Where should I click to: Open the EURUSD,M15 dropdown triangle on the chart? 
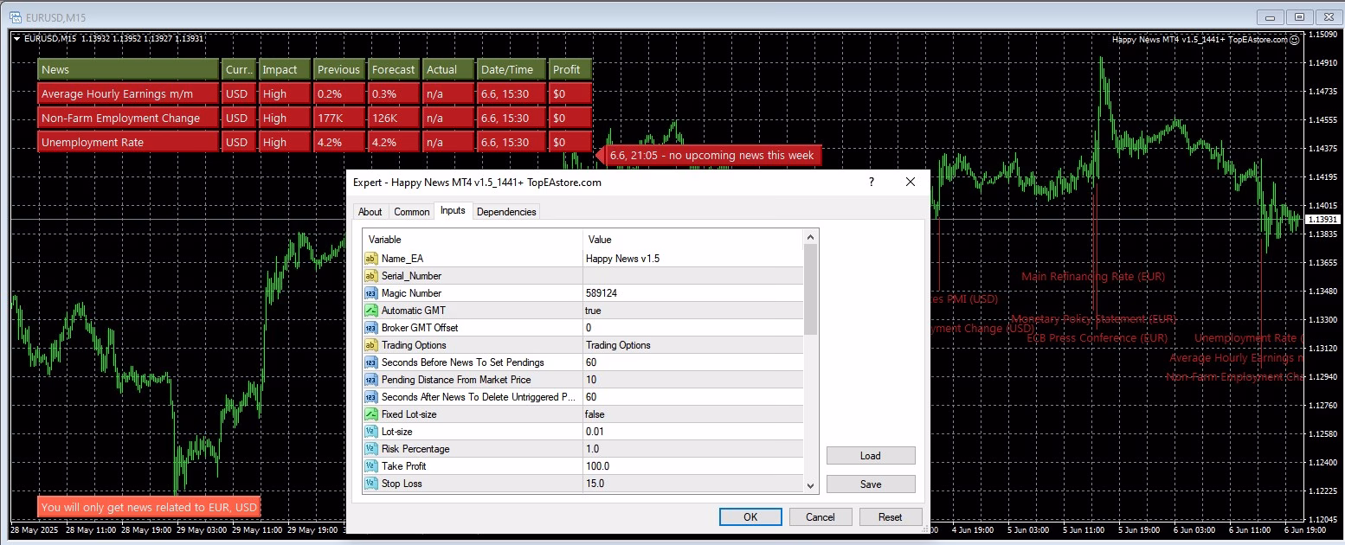coord(16,38)
